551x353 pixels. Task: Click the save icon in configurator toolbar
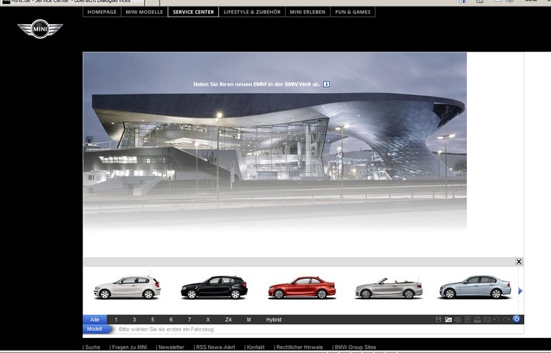(438, 319)
